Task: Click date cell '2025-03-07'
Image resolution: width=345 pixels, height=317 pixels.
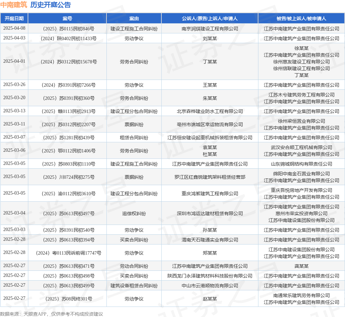Action: coord(14,137)
